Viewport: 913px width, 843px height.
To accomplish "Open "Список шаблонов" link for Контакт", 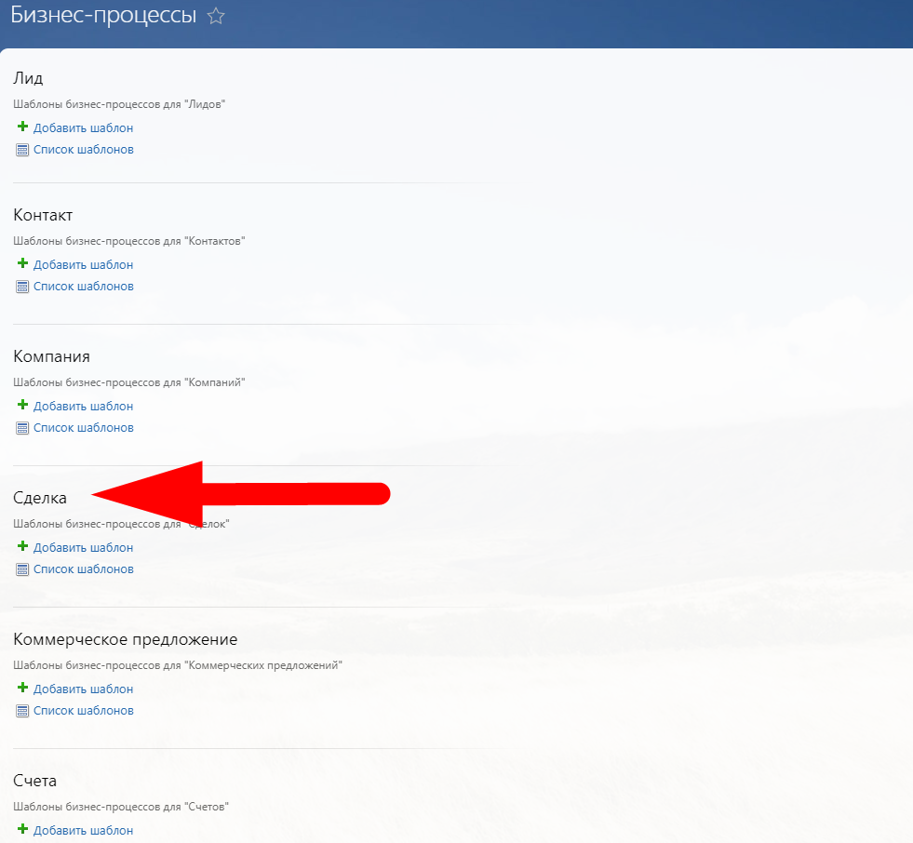I will click(x=83, y=287).
